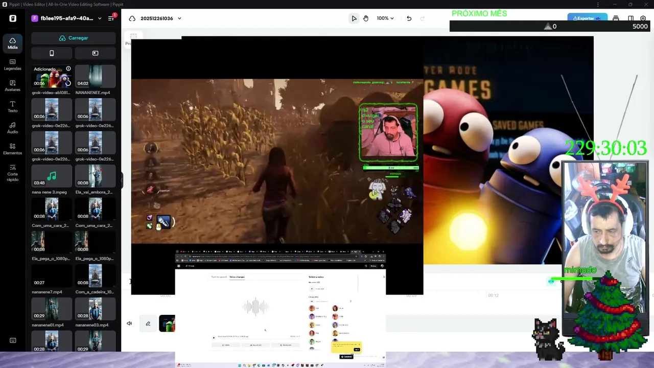This screenshot has height=368, width=654.
Task: Click the 00:12 mark on timeline ruler
Action: [x=493, y=295]
